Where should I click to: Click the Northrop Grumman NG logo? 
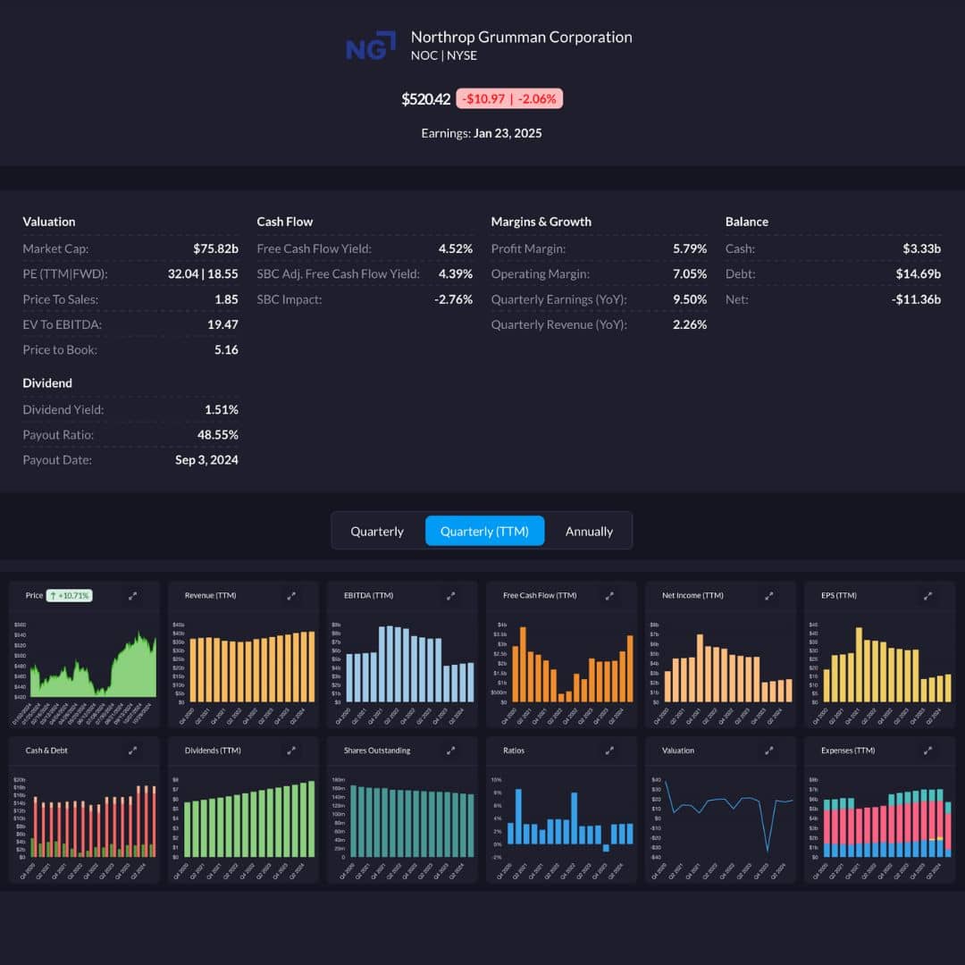371,46
